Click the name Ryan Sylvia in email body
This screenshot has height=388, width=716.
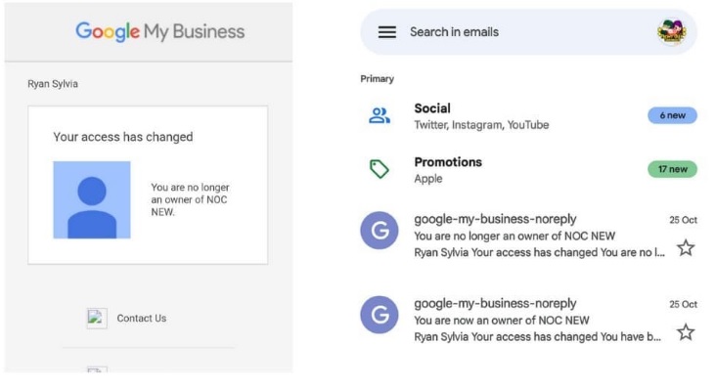click(53, 84)
